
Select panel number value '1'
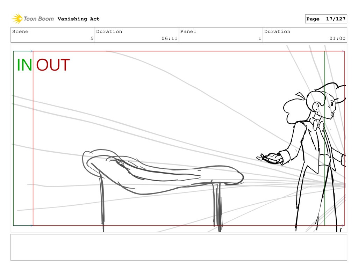260,38
